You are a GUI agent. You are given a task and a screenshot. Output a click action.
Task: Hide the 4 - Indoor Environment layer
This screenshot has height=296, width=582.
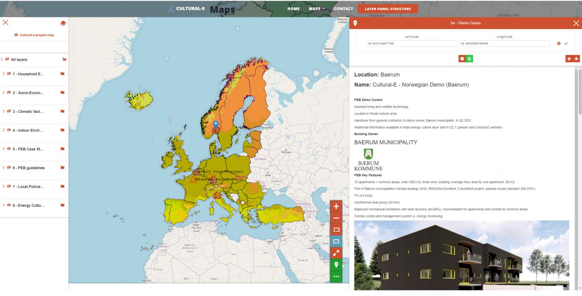pos(9,130)
